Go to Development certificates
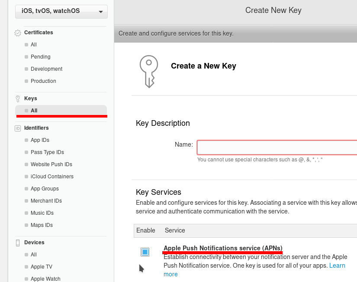 pos(46,69)
